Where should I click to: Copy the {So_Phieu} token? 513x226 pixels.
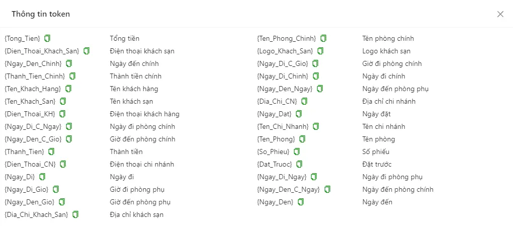tap(297, 152)
